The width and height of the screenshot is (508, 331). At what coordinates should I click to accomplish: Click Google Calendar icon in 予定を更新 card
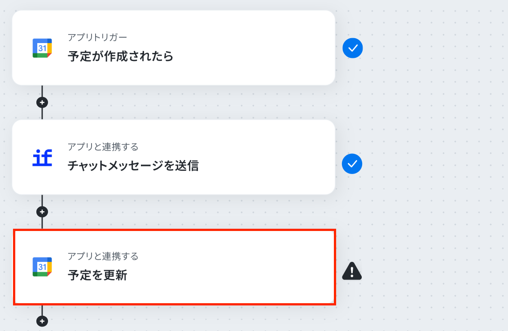42,267
